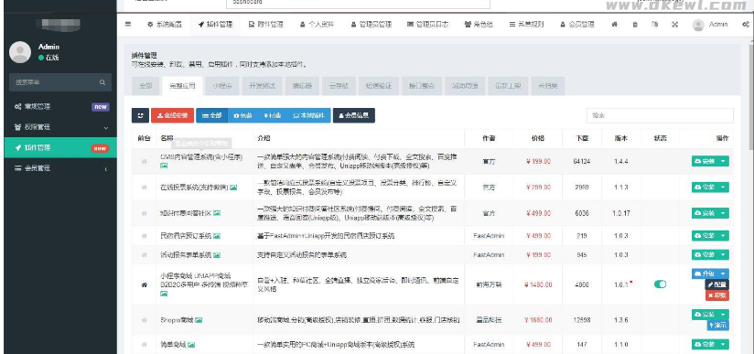Click the 安装 button for 简单商城
The width and height of the screenshot is (754, 354).
[x=705, y=344]
